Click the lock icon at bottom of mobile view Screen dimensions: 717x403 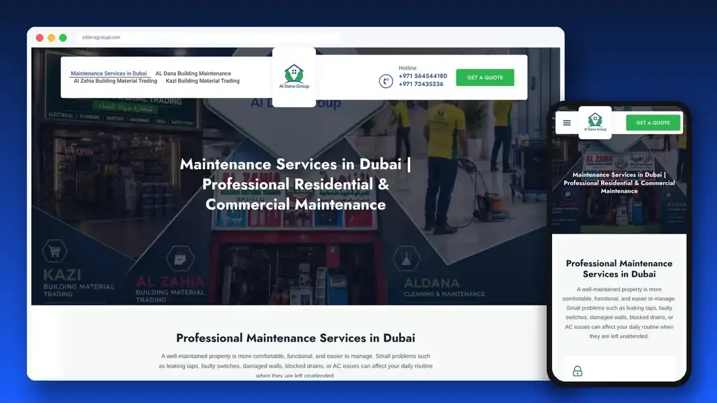(x=578, y=370)
